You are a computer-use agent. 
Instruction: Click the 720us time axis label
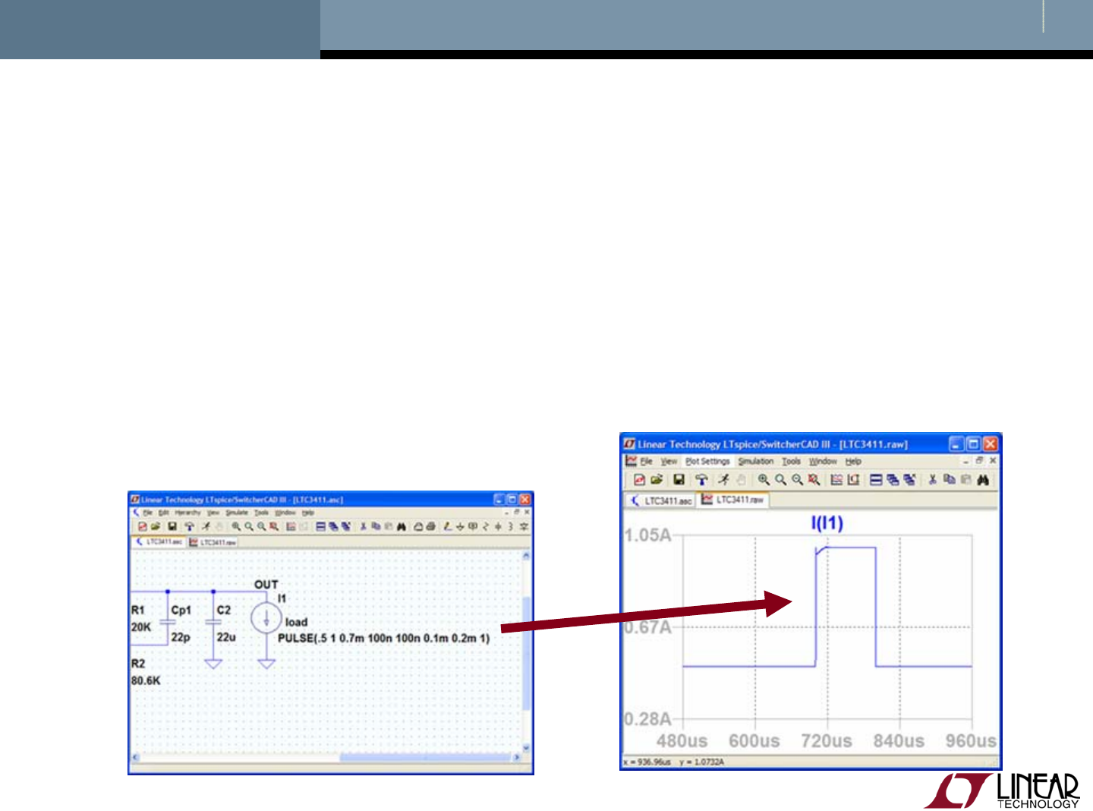(827, 741)
